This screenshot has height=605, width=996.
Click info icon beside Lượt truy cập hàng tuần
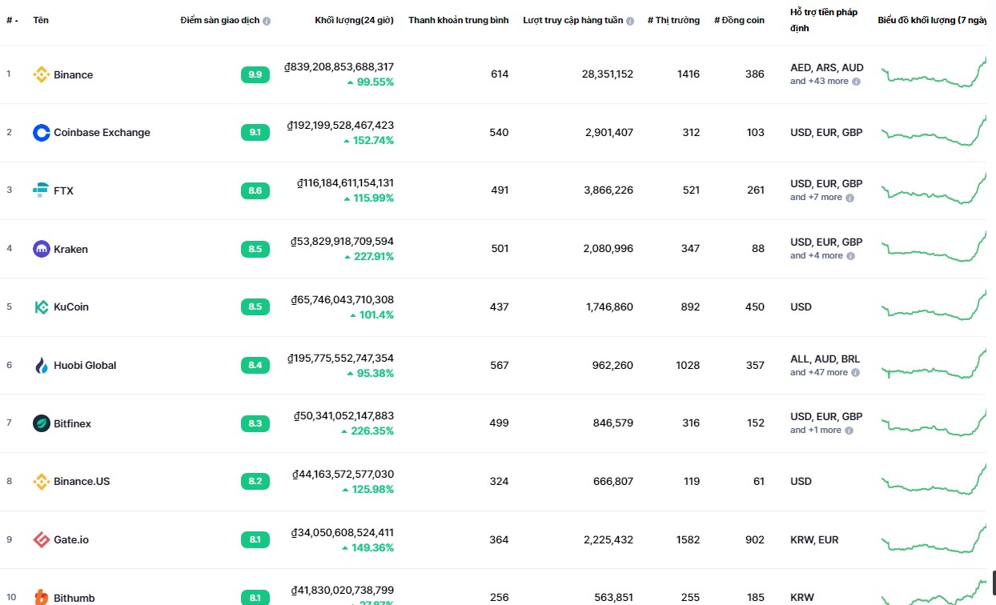click(x=630, y=21)
